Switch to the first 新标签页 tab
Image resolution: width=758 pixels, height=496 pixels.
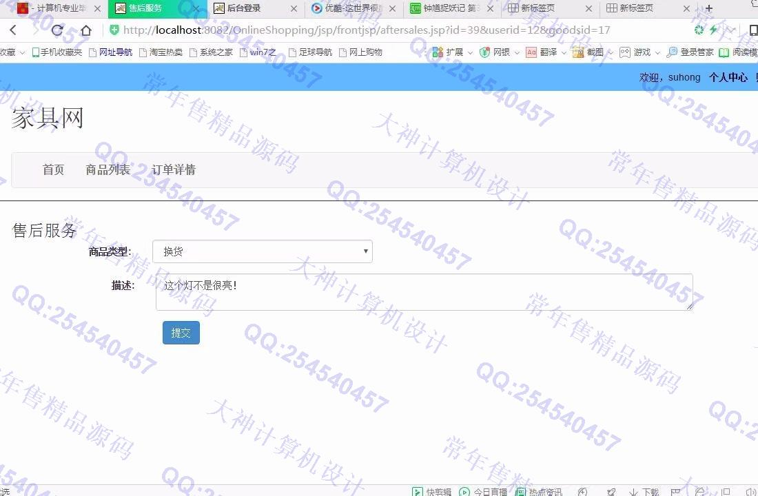[550, 8]
